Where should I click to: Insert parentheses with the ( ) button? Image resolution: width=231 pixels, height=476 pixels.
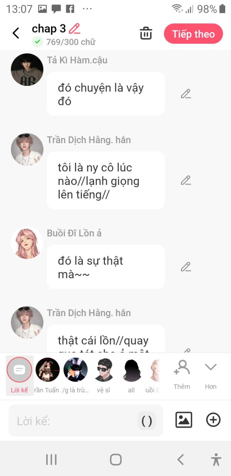coord(147,421)
